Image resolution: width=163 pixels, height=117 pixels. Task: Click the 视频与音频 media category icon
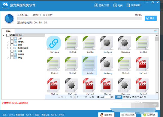[16, 48]
